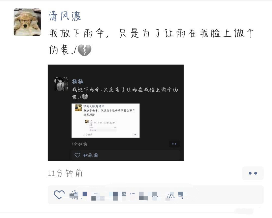
Task: Tap the dots button in dark screenshot
Action: pos(174,144)
